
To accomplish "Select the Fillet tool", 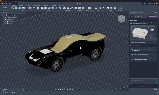I will (x=42, y=8).
